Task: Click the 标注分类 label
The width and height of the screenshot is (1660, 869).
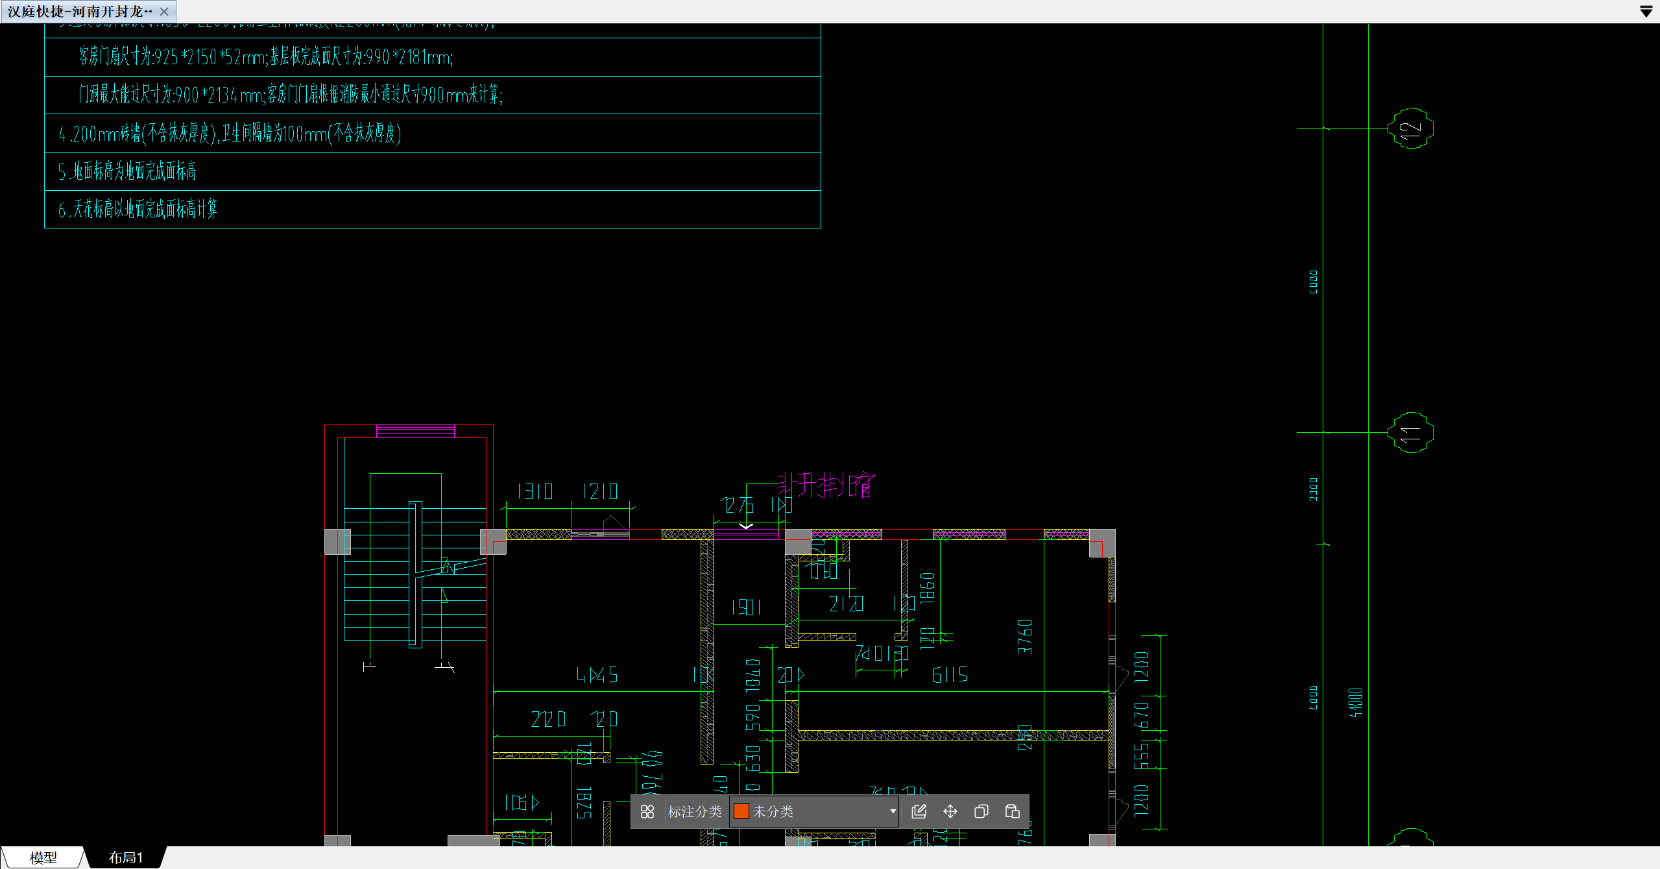Action: pyautogui.click(x=694, y=811)
